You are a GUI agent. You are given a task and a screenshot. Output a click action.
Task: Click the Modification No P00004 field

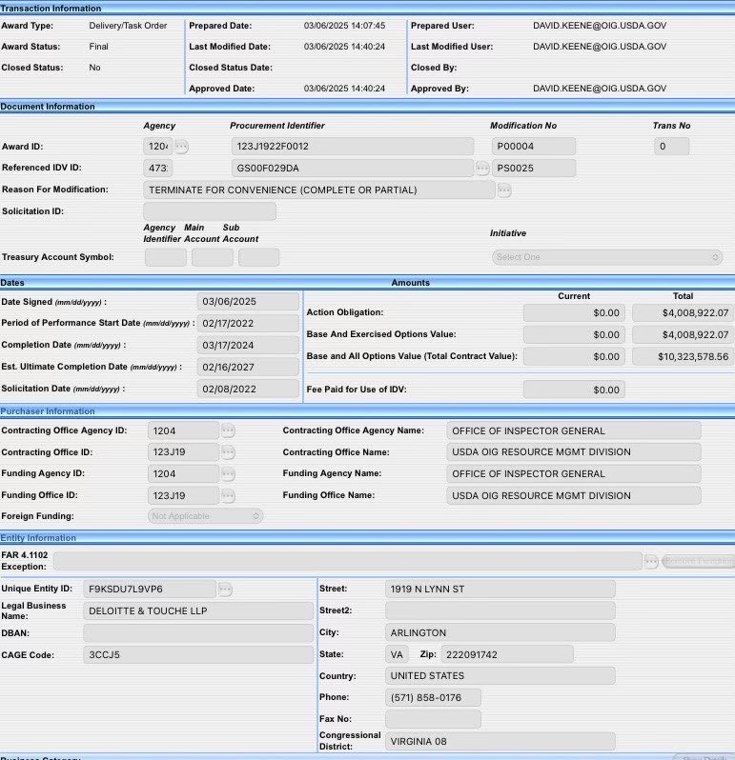(x=533, y=147)
